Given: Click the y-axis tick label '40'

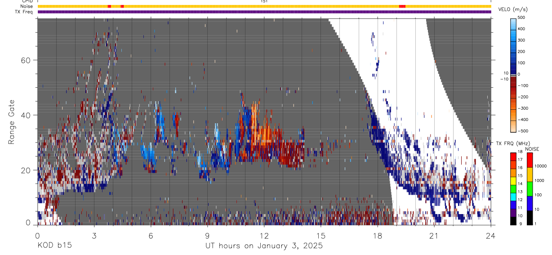Looking at the screenshot, I should [26, 115].
